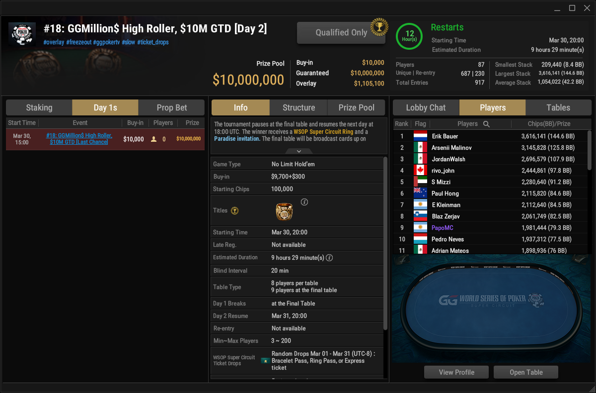Click the 12 Hour(s) countdown circle
The image size is (596, 393).
tap(410, 37)
